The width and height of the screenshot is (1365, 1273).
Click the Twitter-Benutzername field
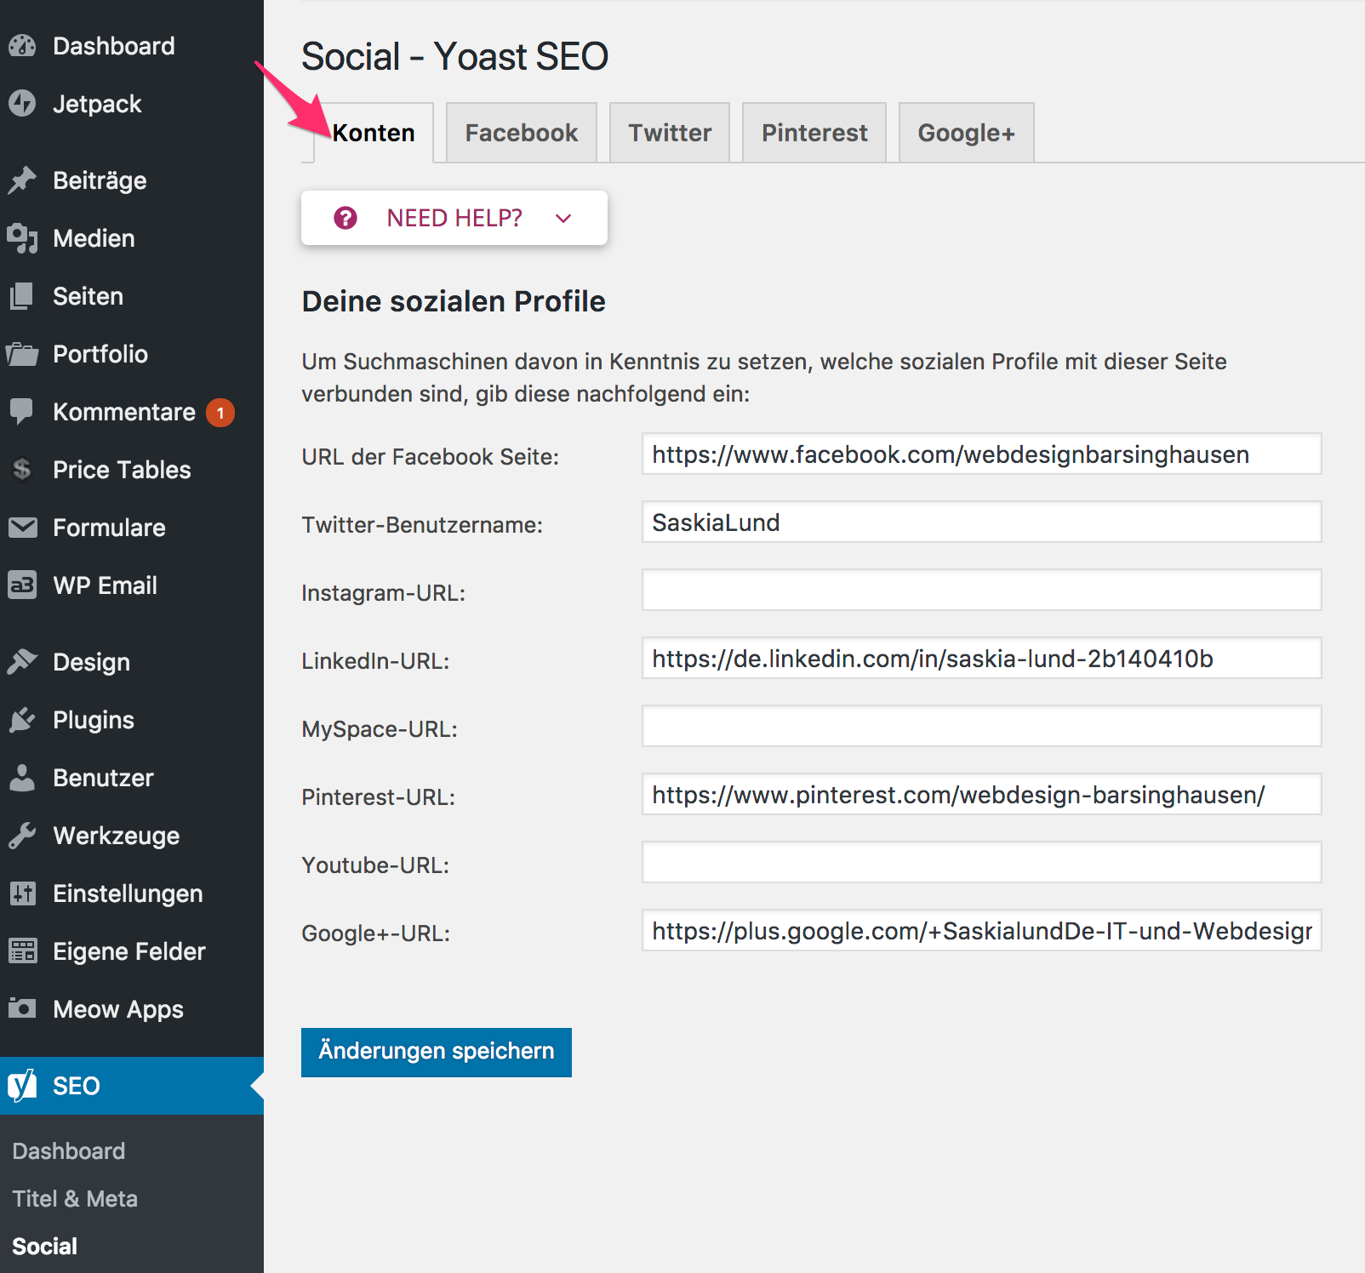coord(981,522)
